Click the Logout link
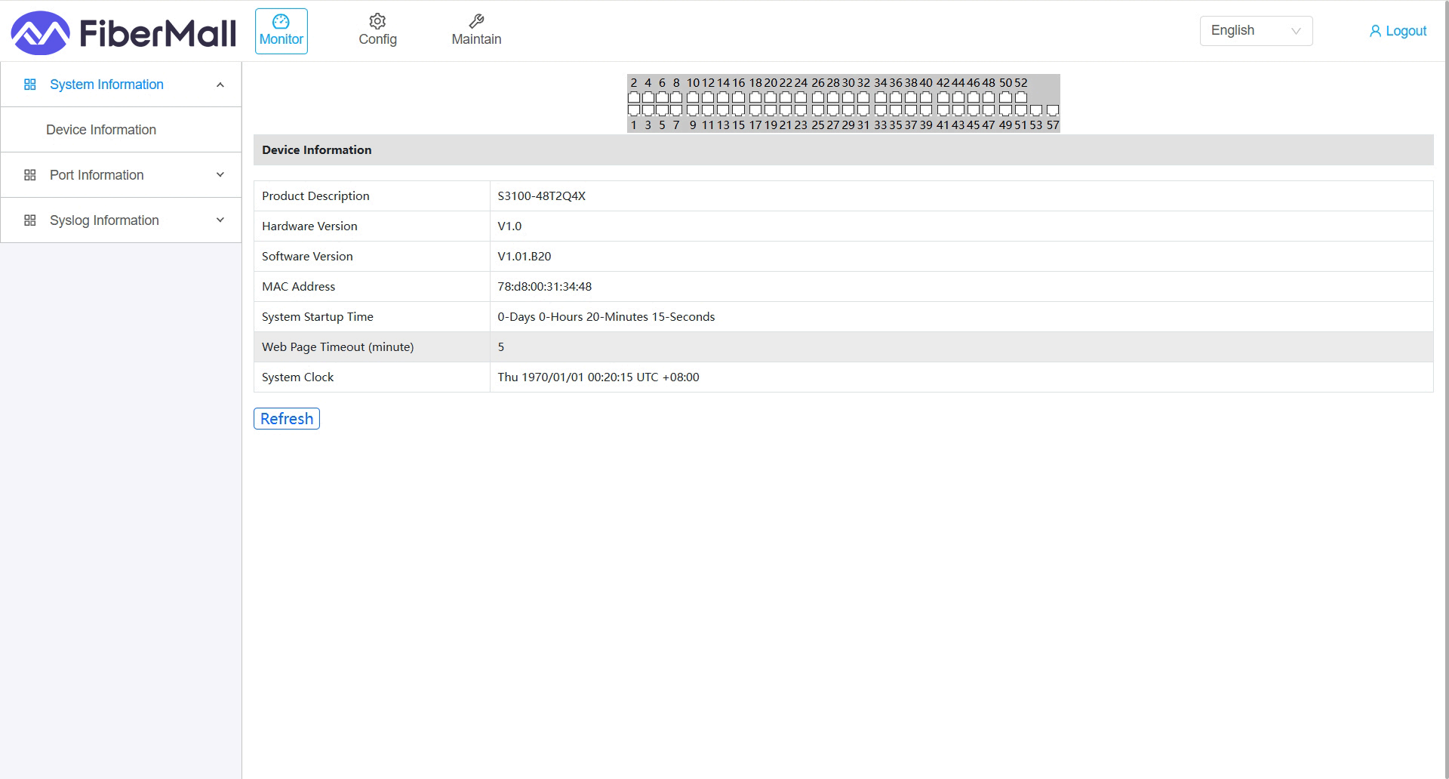The image size is (1449, 779). point(1398,31)
